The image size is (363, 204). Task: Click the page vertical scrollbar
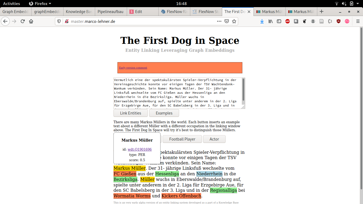pos(361,108)
